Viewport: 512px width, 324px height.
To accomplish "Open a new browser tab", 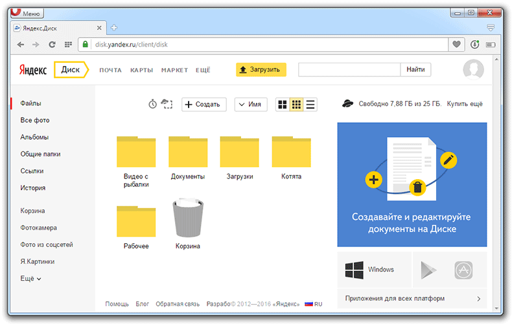I will tap(114, 28).
